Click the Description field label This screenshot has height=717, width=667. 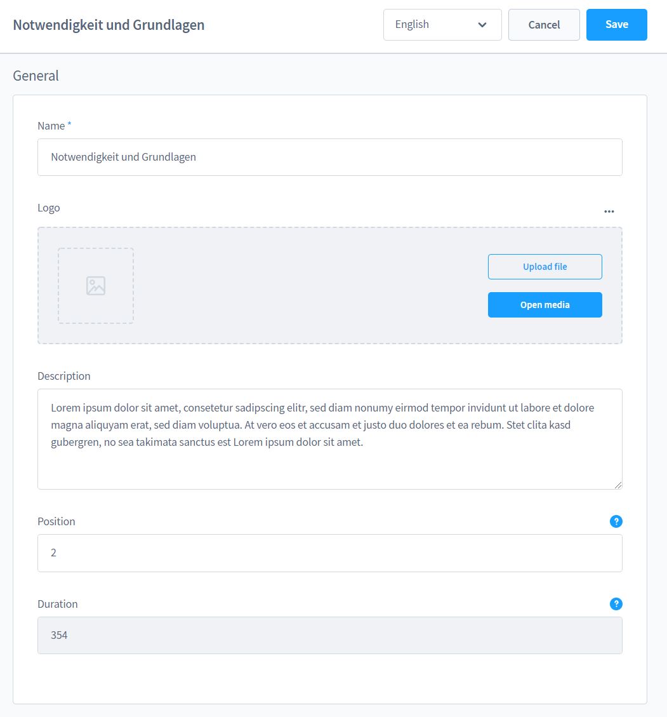pyautogui.click(x=64, y=376)
